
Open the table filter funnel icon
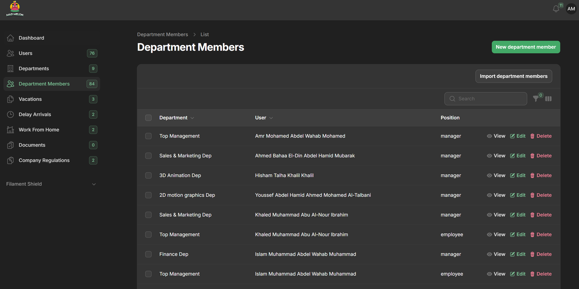pyautogui.click(x=536, y=99)
